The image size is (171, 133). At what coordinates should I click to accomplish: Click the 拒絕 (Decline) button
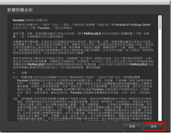pyautogui.click(x=132, y=126)
